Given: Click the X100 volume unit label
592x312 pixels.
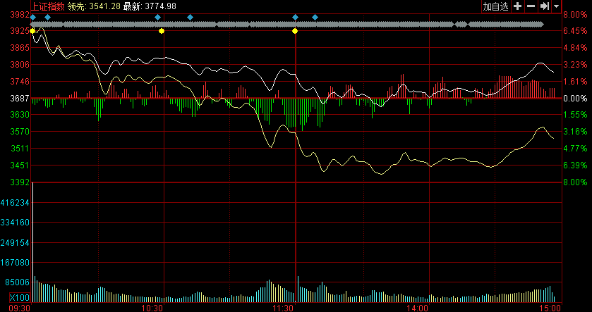Looking at the screenshot, I should point(16,297).
